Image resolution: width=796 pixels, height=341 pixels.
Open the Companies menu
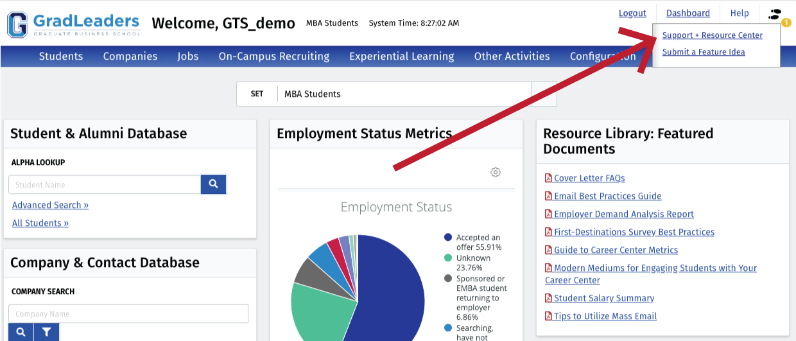[130, 56]
